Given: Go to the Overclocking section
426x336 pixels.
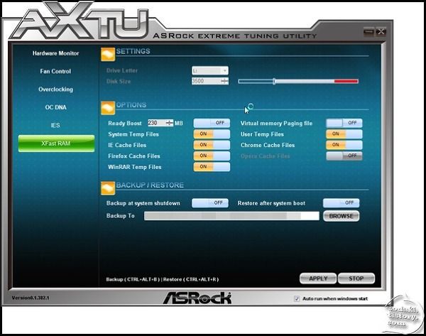Looking at the screenshot, I should coord(55,90).
